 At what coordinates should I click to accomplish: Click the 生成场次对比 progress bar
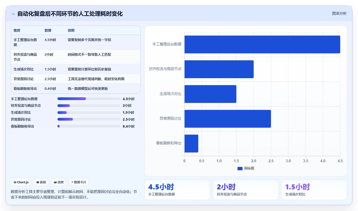pyautogui.click(x=89, y=113)
